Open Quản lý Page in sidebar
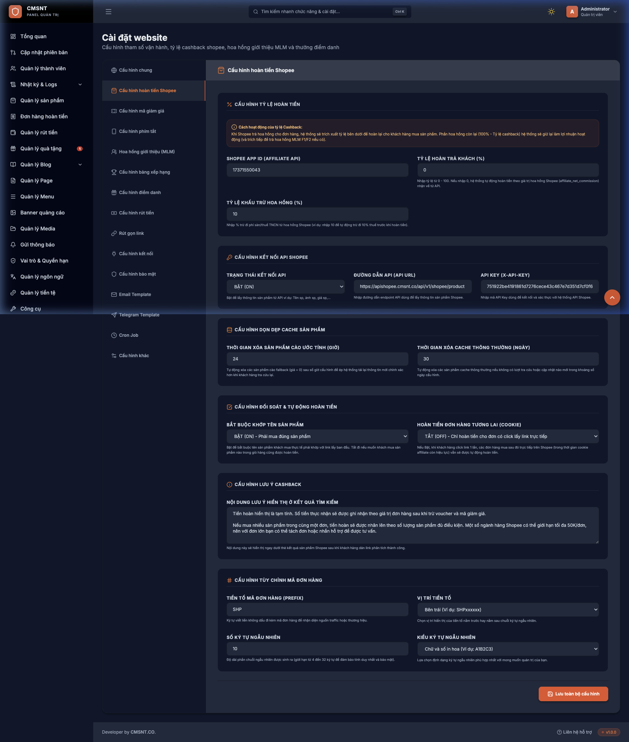The height and width of the screenshot is (742, 629). tap(46, 181)
